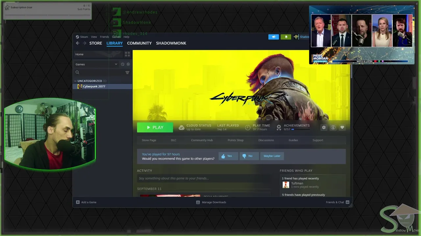
Task: Click the Steam logo in the menu bar
Action: 77,37
